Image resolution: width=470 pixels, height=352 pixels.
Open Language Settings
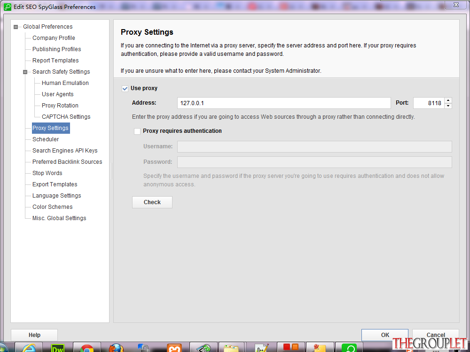click(x=57, y=195)
